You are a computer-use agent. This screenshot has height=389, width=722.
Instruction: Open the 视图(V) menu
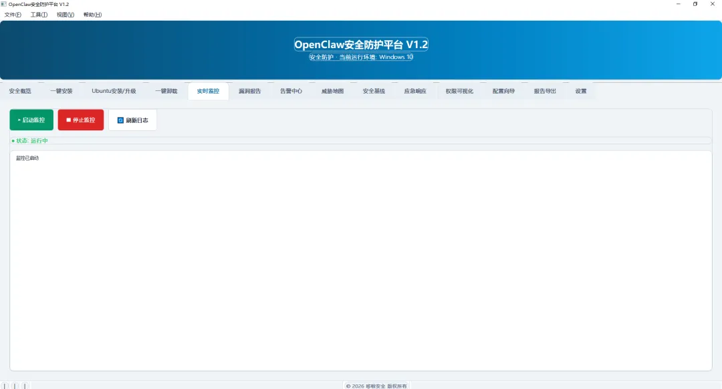coord(66,15)
